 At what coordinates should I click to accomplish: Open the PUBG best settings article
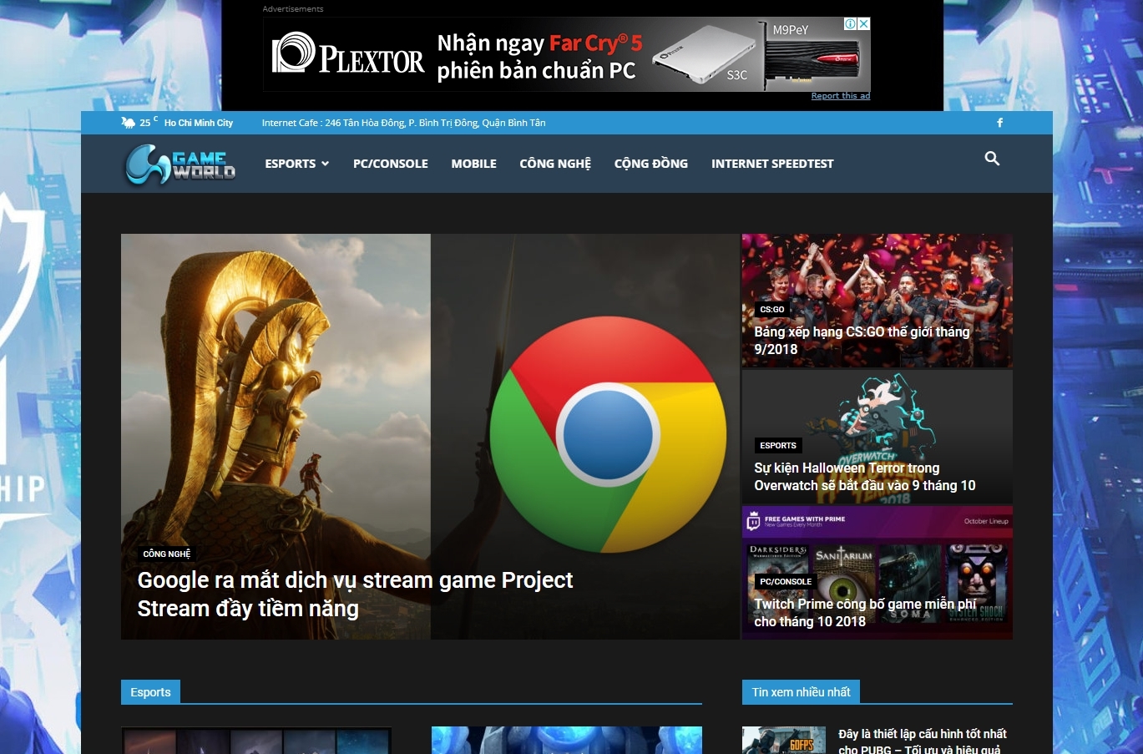(923, 741)
